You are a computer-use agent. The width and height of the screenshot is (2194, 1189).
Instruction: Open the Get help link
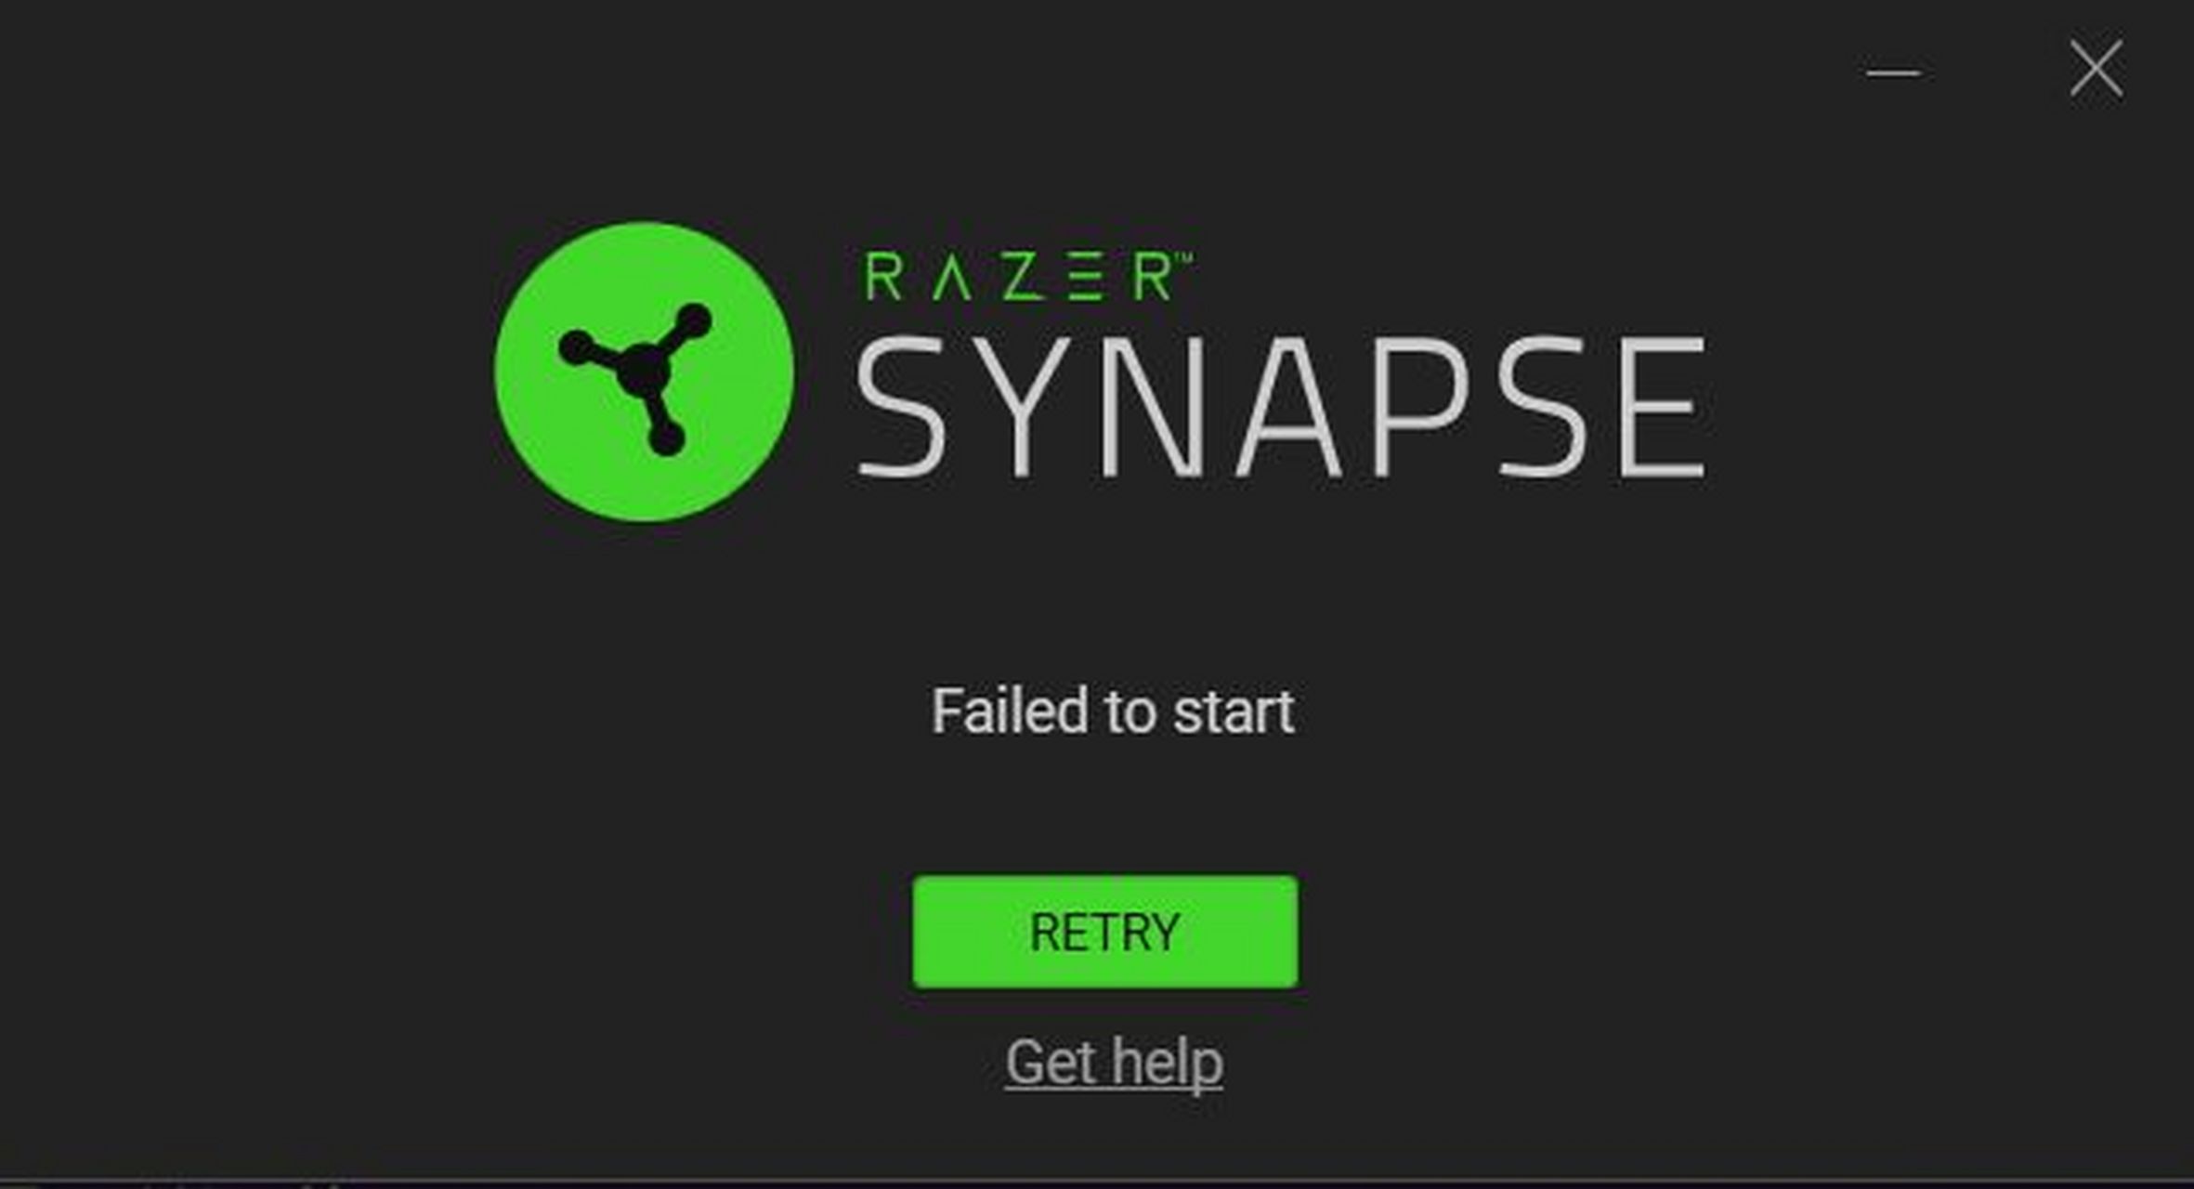click(x=1114, y=1063)
